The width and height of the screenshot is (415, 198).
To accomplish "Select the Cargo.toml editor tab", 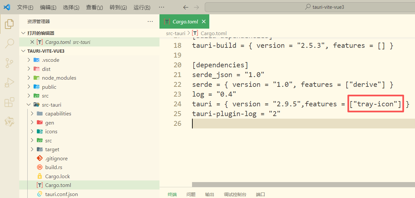I will [185, 21].
